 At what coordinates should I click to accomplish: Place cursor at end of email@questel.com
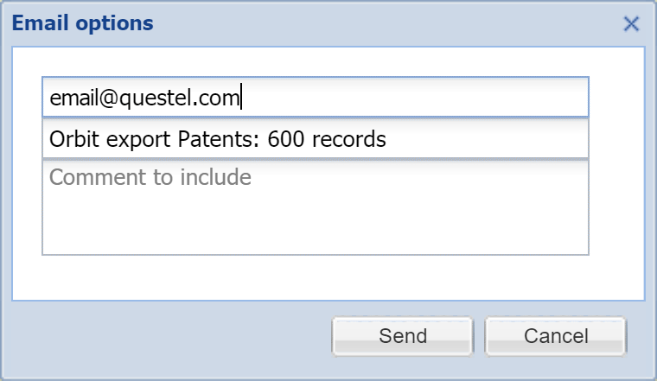click(x=239, y=98)
